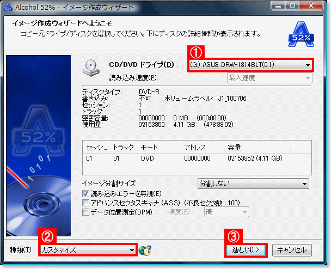Open the 精度 precision dropdown

click(x=226, y=212)
